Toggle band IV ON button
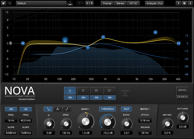 (x=109, y=97)
